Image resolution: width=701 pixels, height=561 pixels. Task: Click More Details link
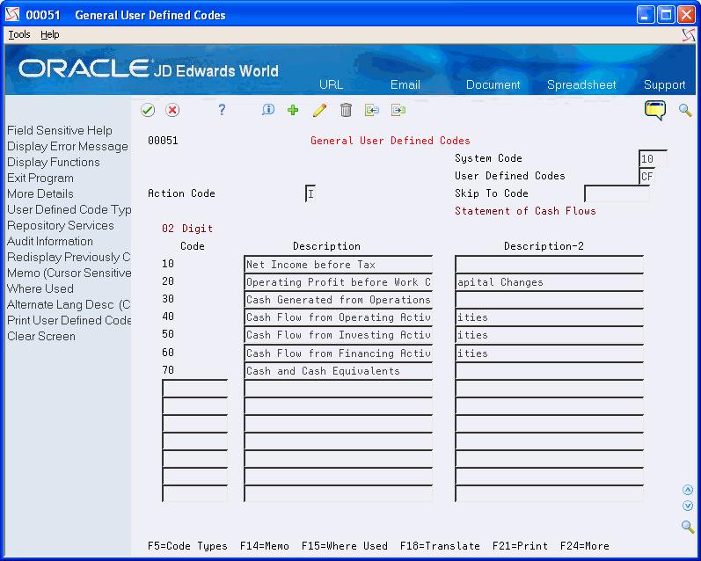tap(40, 193)
